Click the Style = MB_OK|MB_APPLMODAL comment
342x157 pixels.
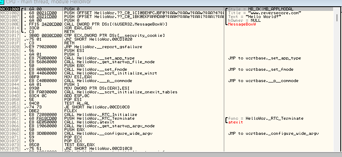click(261, 9)
